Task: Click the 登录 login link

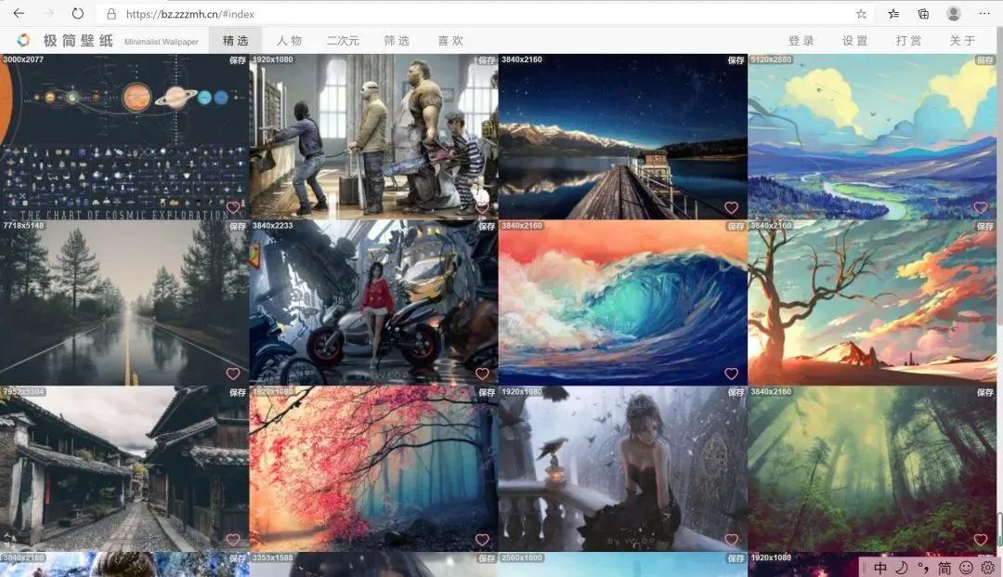Action: pos(801,40)
